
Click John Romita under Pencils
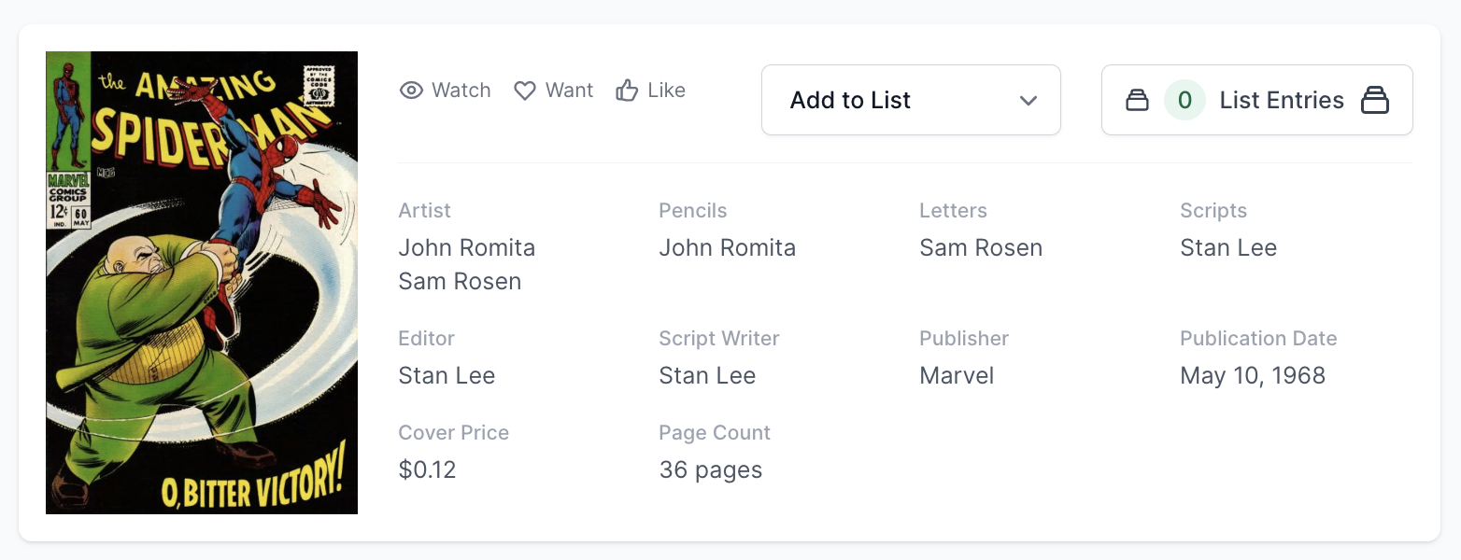(x=728, y=248)
